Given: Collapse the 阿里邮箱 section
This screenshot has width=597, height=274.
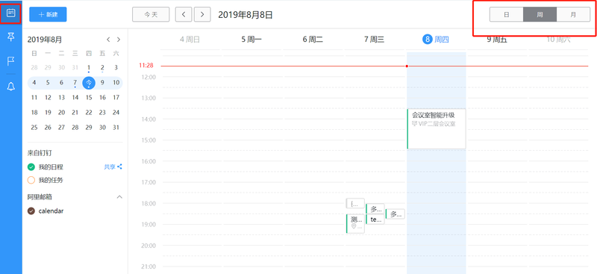Looking at the screenshot, I should pos(119,197).
